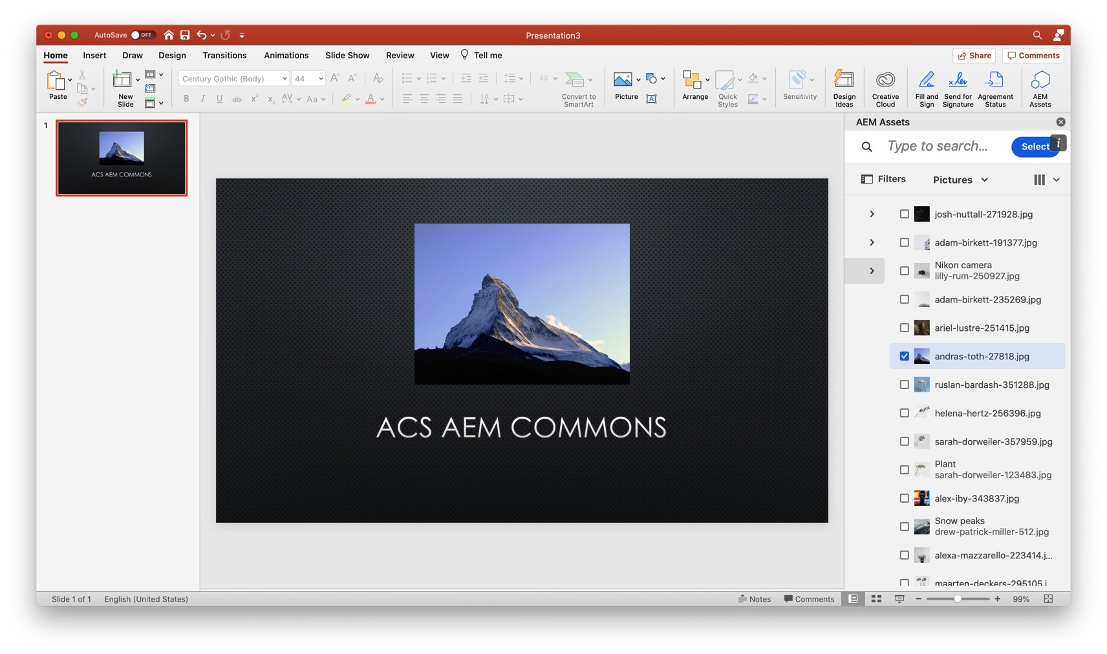Toggle Notes in the status bar
Image resolution: width=1107 pixels, height=654 pixels.
coord(755,599)
